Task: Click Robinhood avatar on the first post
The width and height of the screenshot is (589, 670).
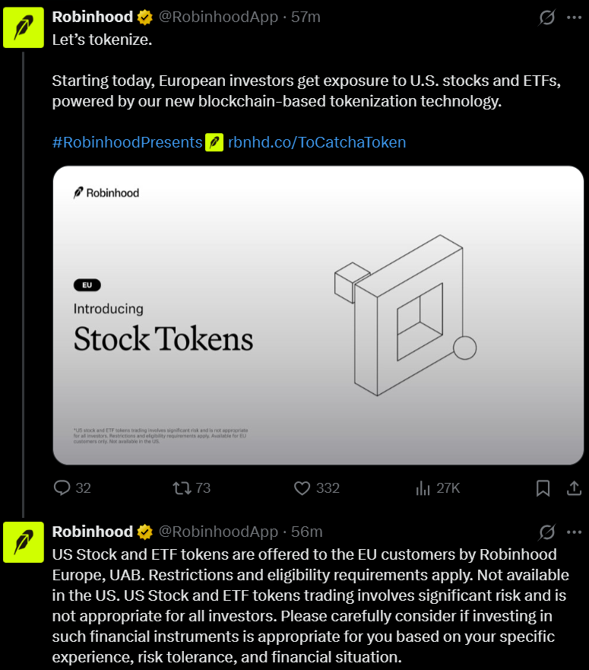Action: (24, 27)
